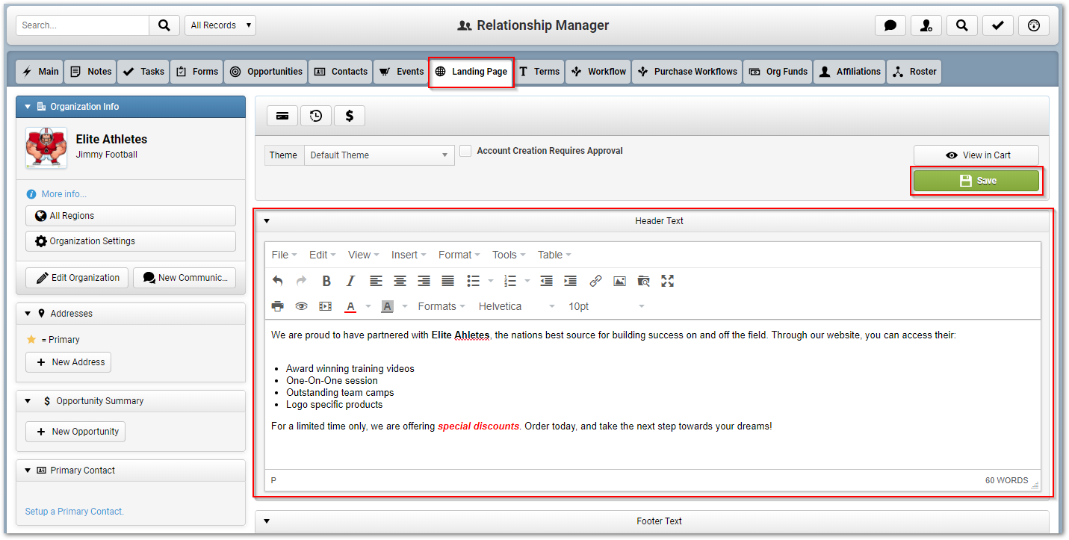Click the search magnifier button beside Search field

[x=164, y=25]
